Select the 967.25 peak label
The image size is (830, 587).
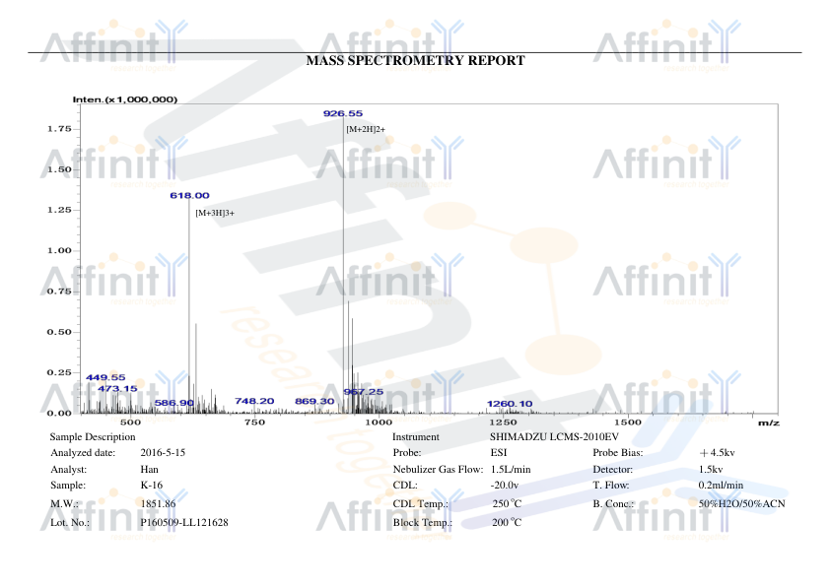click(363, 392)
